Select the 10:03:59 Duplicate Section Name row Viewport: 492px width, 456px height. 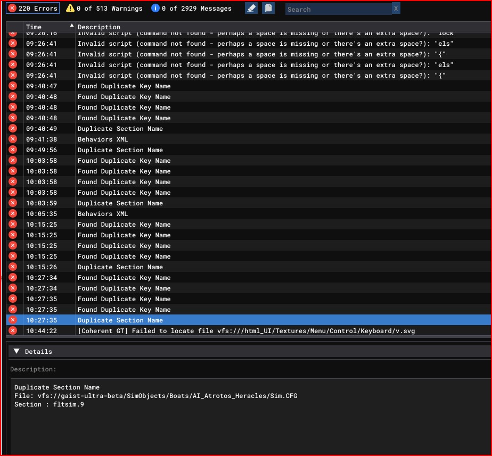120,203
